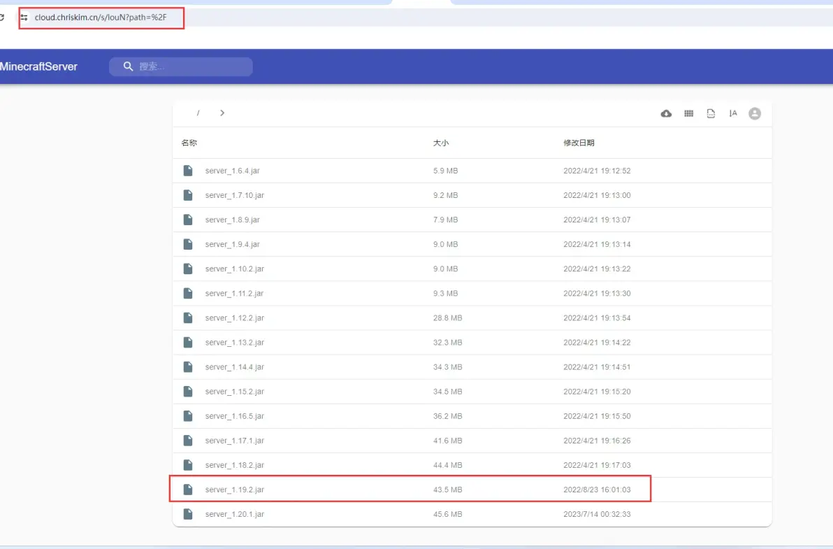Click the file icon beside server_1.9.4.jar
This screenshot has height=549, width=833.
click(188, 244)
